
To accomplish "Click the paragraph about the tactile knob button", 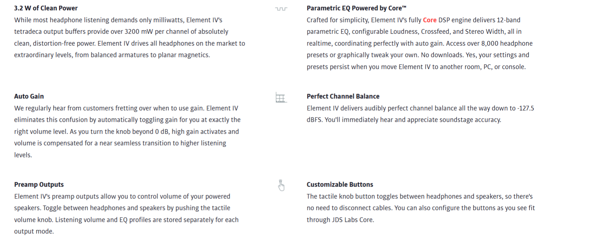I will pyautogui.click(x=420, y=208).
